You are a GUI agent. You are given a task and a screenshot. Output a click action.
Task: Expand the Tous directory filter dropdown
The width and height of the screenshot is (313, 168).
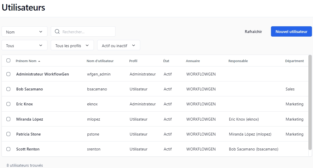[24, 46]
